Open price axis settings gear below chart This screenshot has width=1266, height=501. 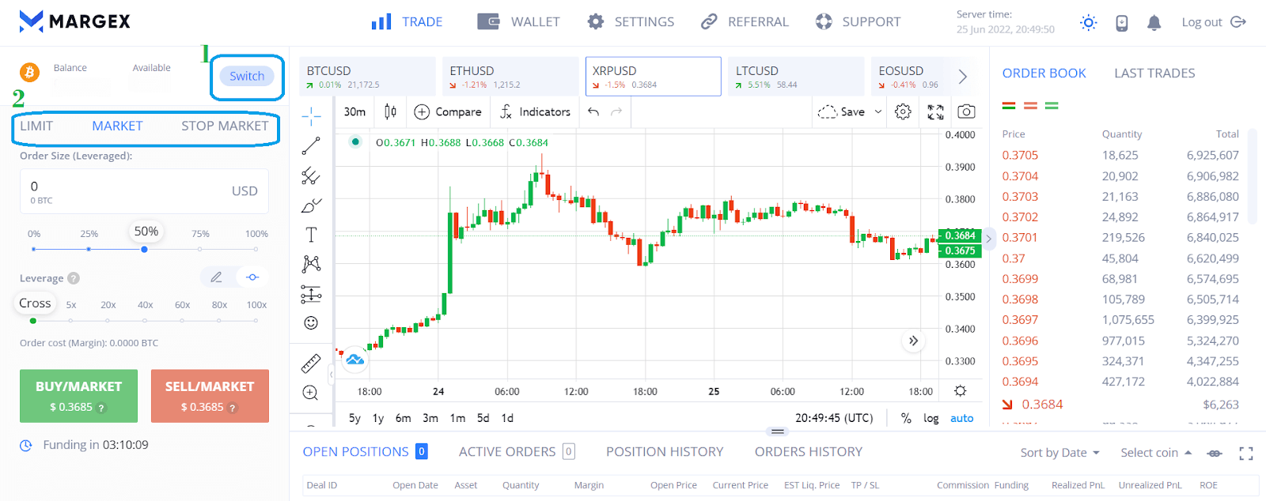click(960, 391)
